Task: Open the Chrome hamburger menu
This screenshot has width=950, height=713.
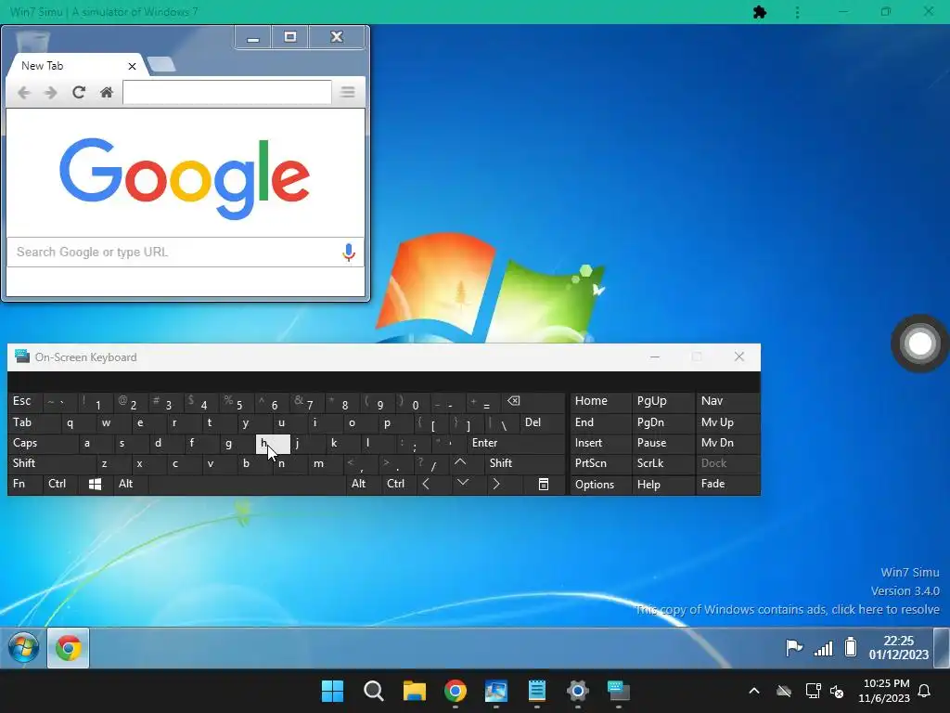Action: (x=348, y=92)
